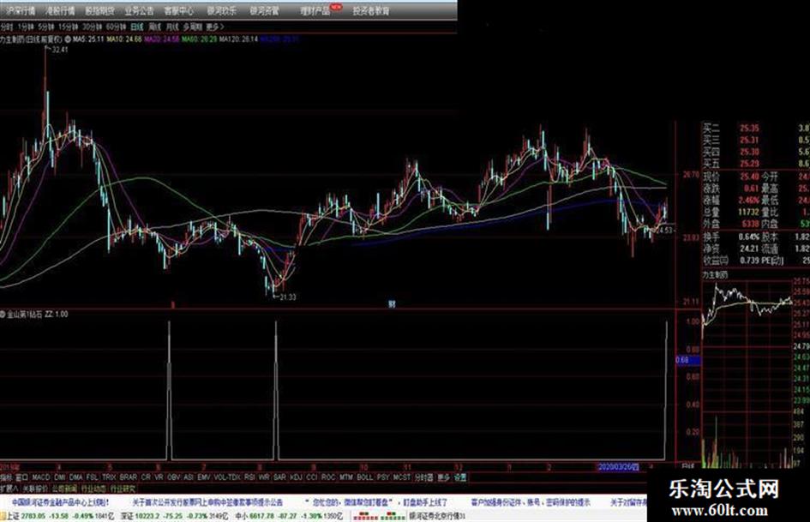Apply the CR indicator

tap(147, 477)
